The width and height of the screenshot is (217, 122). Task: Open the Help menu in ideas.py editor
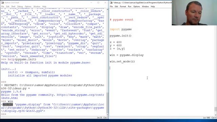pyautogui.click(x=153, y=6)
